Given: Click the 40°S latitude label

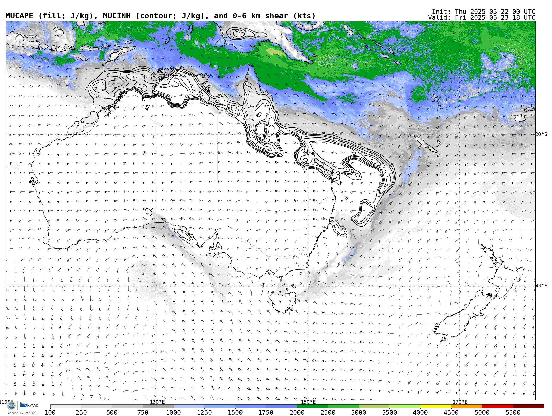Looking at the screenshot, I should 541,286.
